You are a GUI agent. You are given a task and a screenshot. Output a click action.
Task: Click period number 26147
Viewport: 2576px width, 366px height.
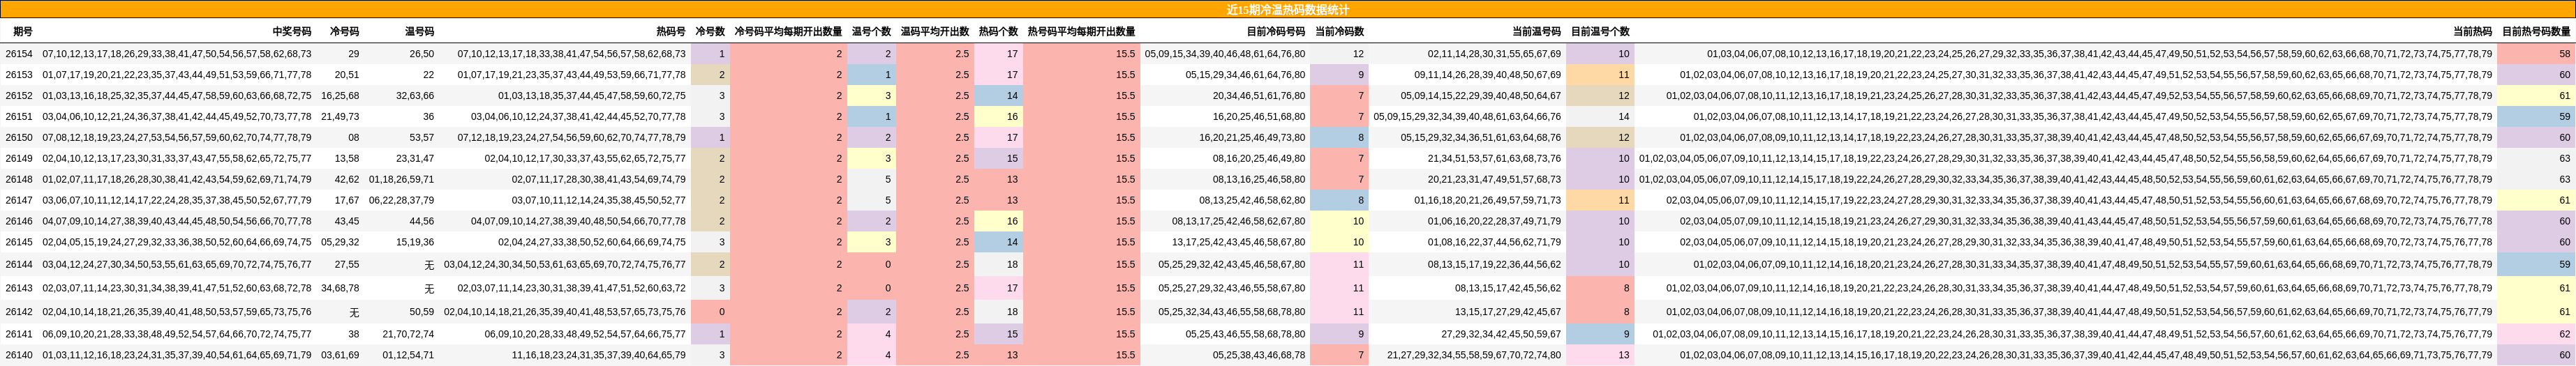coord(19,200)
